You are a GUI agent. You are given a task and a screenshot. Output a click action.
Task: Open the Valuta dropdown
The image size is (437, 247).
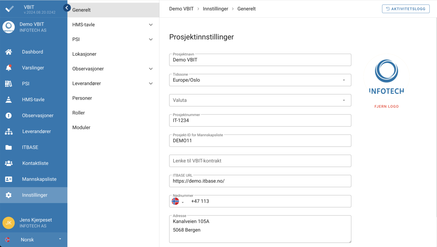point(344,100)
